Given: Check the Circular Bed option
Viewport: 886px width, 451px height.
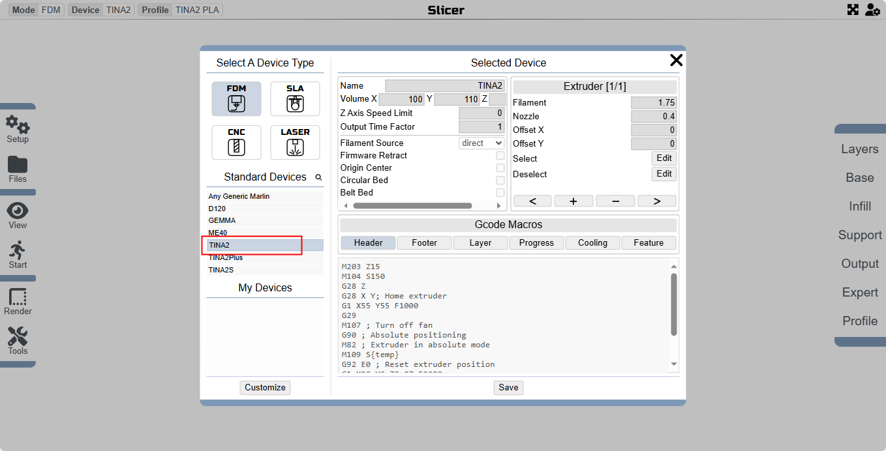Looking at the screenshot, I should 500,181.
